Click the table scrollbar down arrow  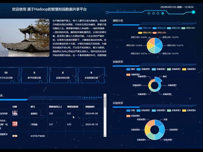105,135
